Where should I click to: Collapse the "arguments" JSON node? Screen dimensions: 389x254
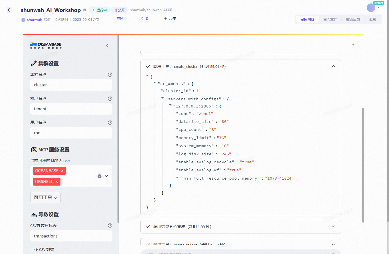pos(155,83)
